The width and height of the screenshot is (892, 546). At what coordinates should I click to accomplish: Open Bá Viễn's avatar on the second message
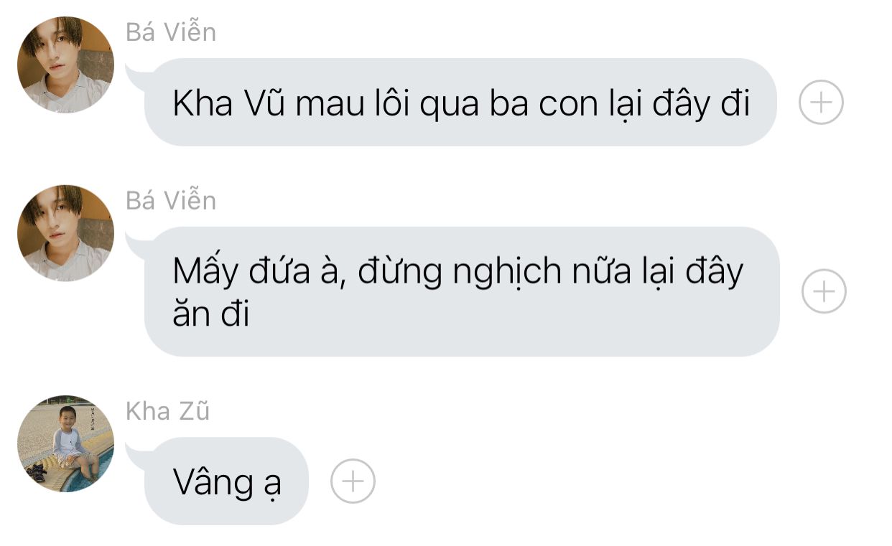[65, 232]
